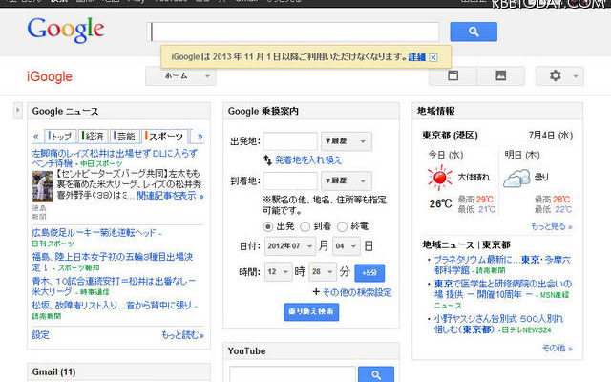The image size is (611, 382).
Task: Click the blue Google search magnifier button
Action: [474, 32]
